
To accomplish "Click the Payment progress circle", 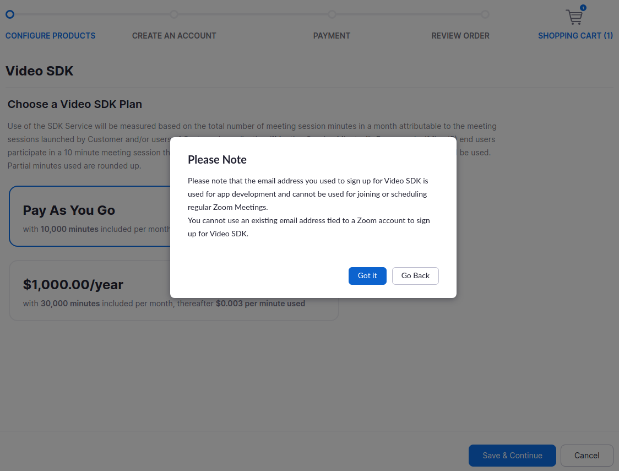I will pos(332,15).
